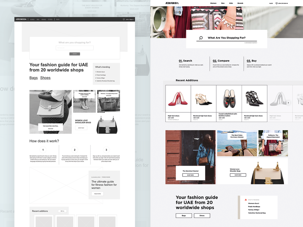Click the underlined Bags link in wireframe
This screenshot has height=227, width=303.
34,78
